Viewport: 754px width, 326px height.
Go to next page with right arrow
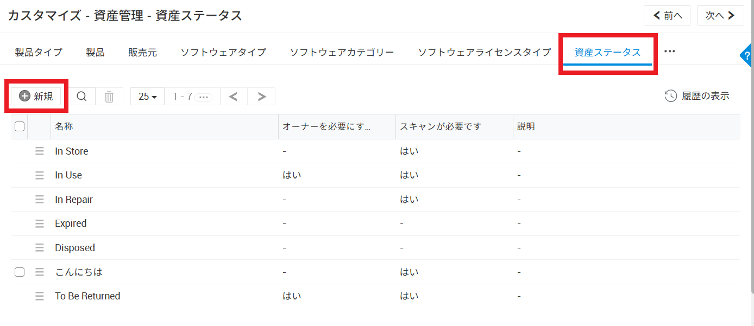click(262, 97)
